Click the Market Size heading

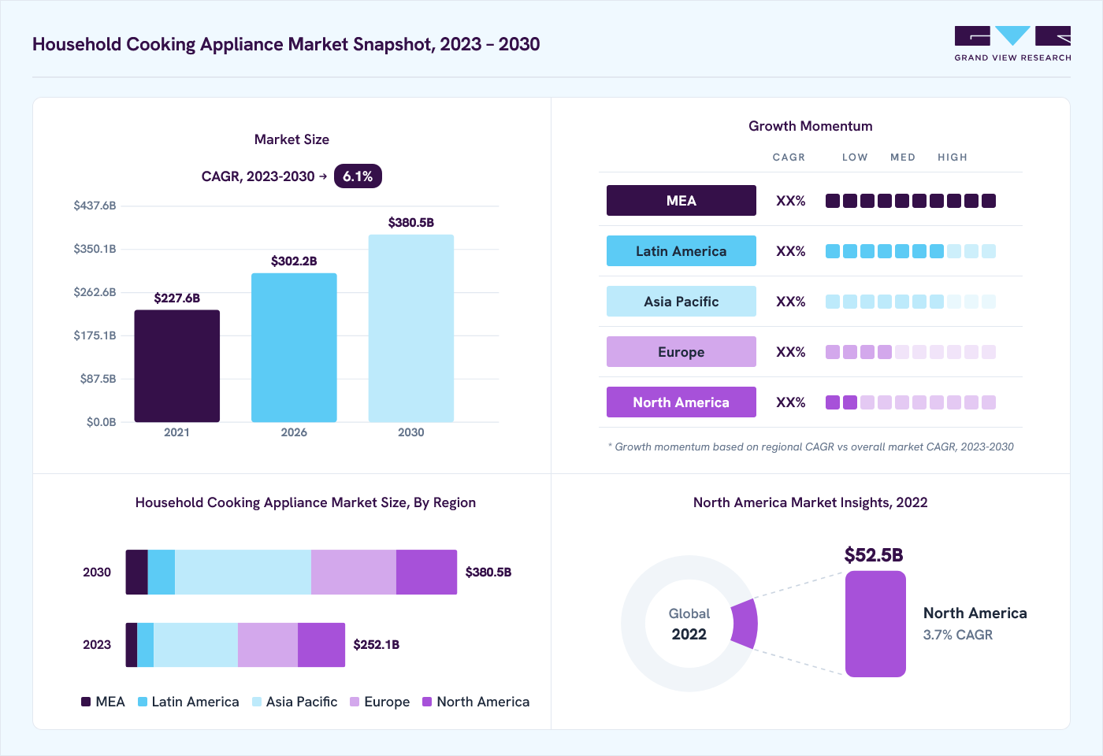(292, 139)
